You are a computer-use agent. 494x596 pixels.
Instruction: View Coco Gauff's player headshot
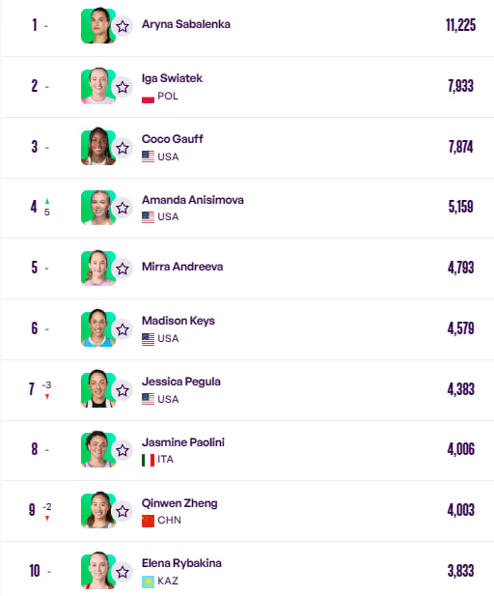click(98, 146)
